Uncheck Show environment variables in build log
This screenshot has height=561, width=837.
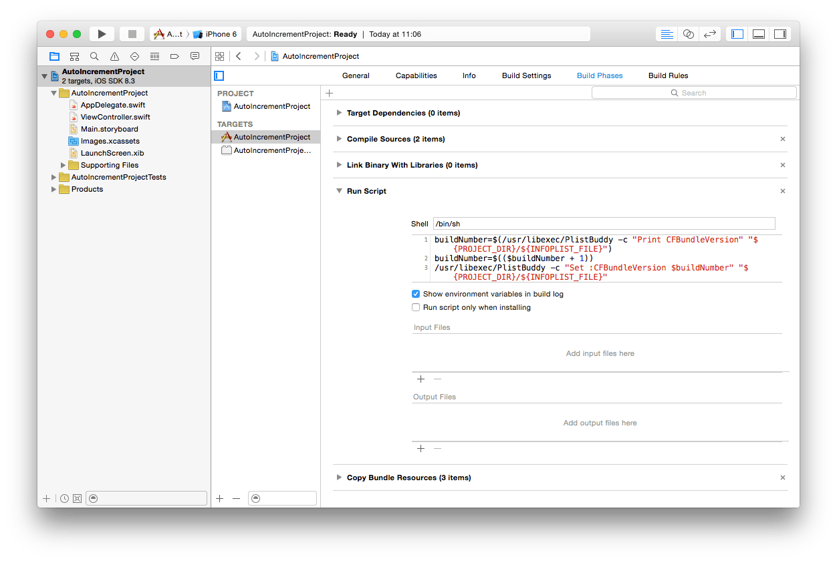click(x=416, y=294)
